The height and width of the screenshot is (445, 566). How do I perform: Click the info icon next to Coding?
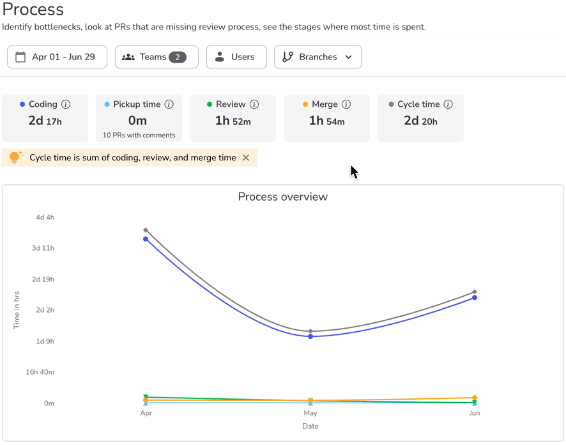pos(66,104)
